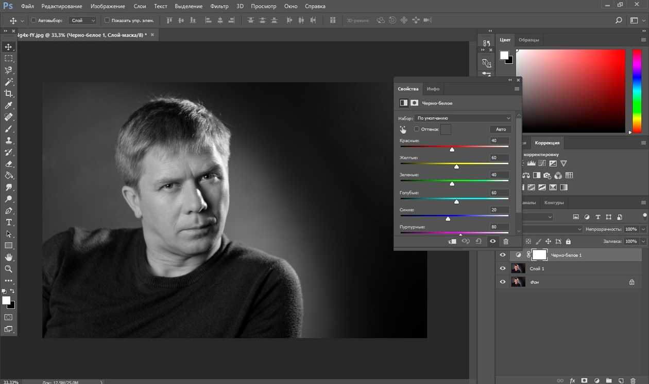Enable the Автовыбор checkbox
This screenshot has width=649, height=384.
tap(33, 21)
